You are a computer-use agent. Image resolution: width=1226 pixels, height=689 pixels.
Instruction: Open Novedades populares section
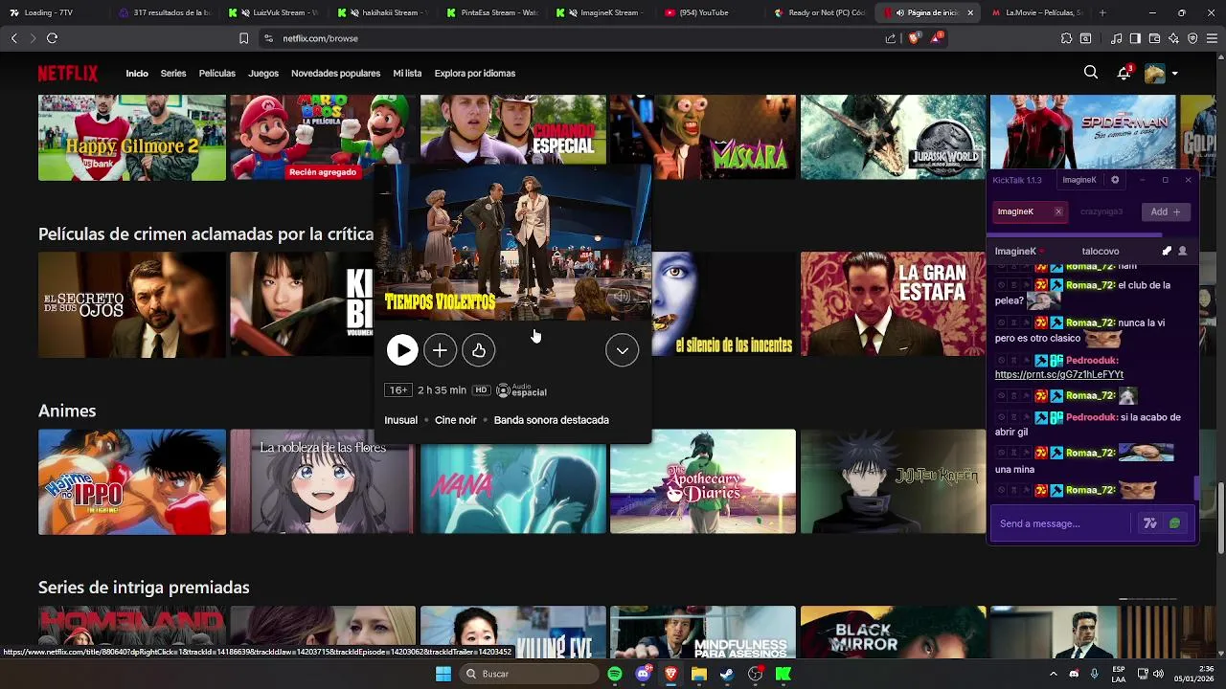pos(335,74)
